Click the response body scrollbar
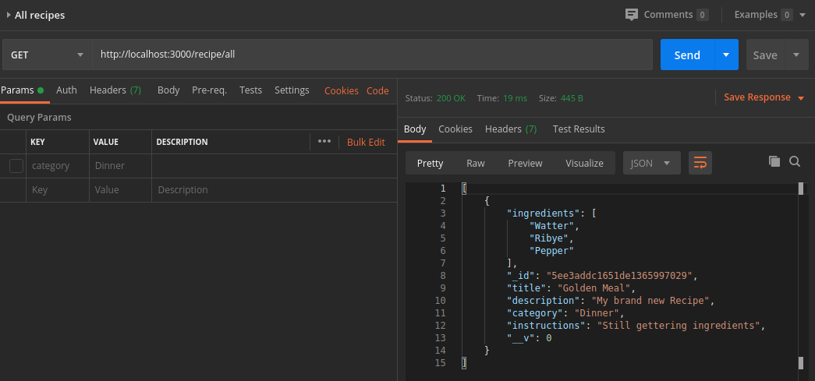This screenshot has height=381, width=815. tap(801, 275)
